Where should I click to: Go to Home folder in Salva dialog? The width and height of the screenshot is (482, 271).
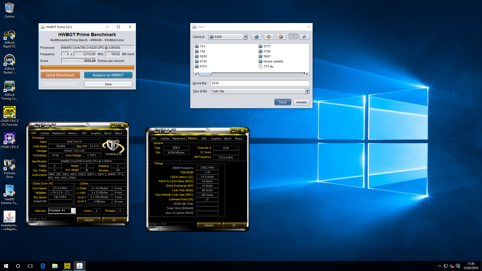(x=269, y=37)
